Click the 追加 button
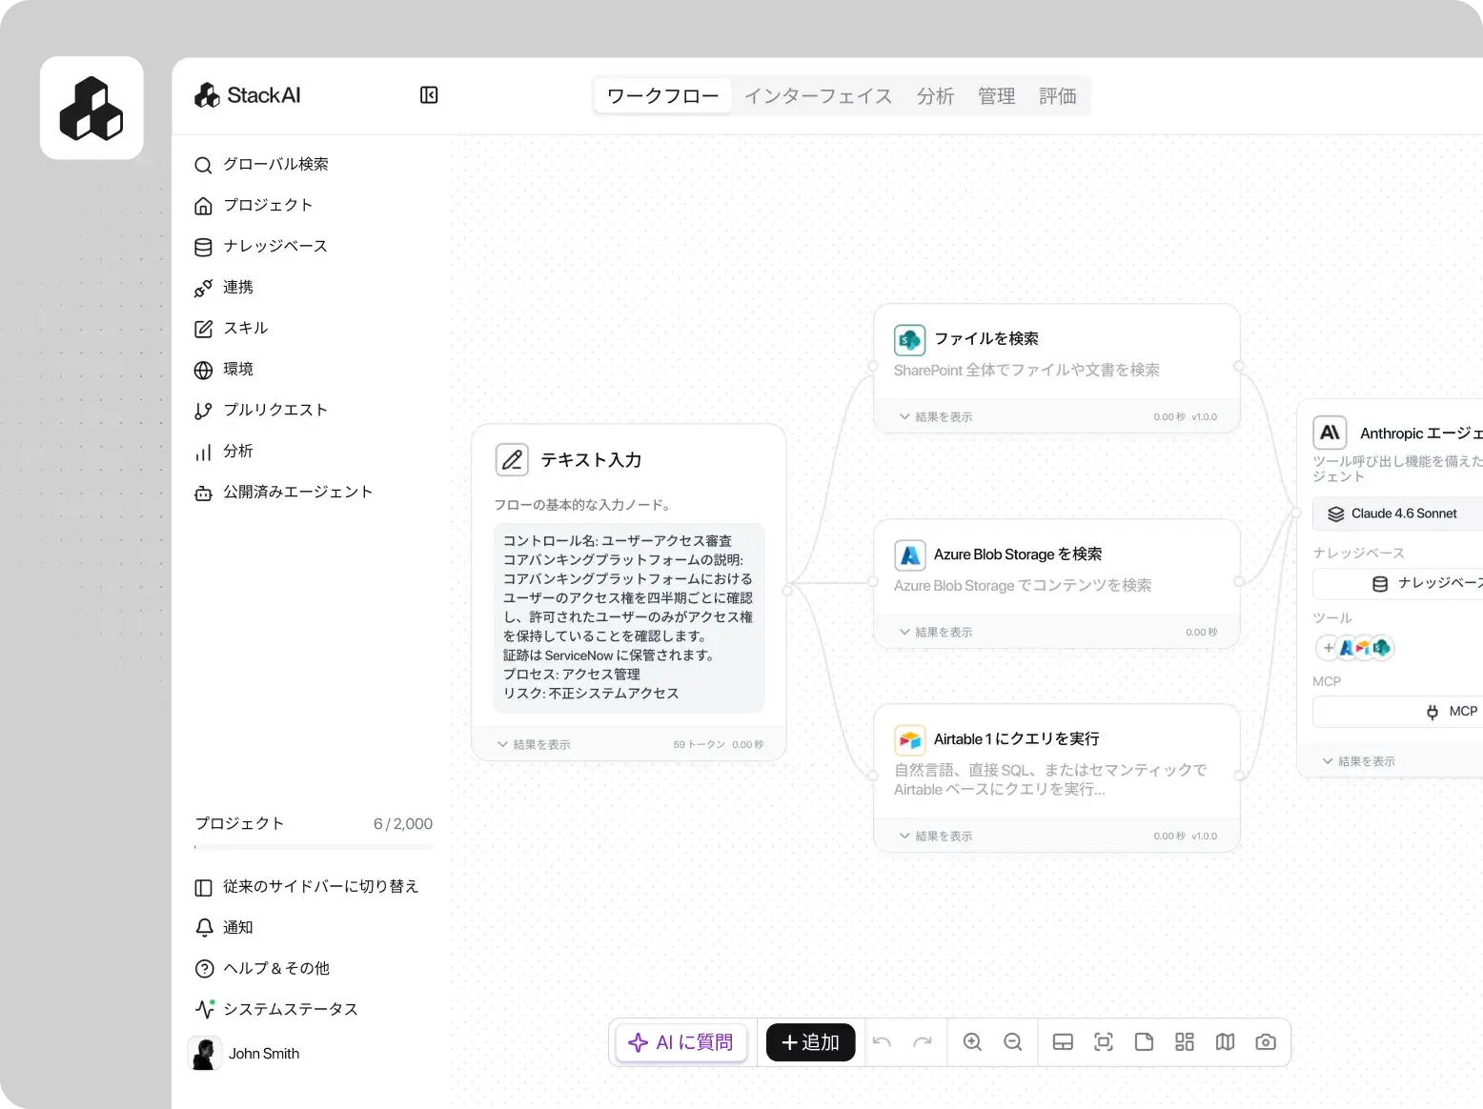The image size is (1483, 1109). [x=810, y=1042]
